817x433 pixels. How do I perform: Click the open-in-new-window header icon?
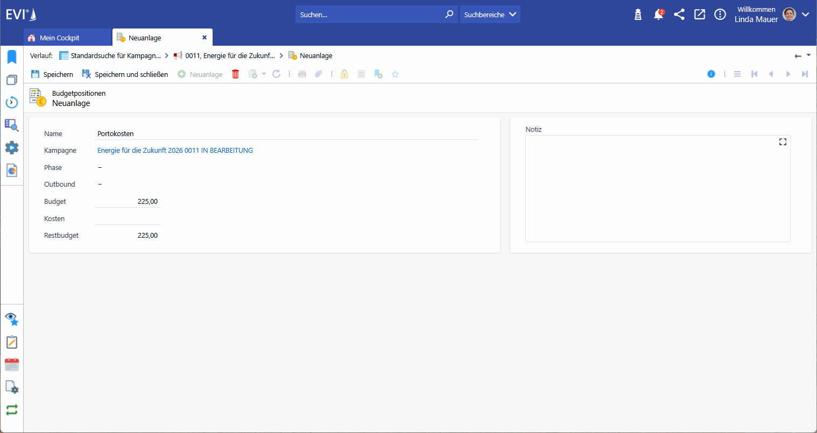tap(700, 15)
